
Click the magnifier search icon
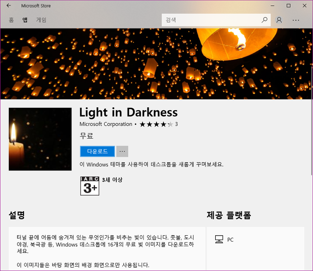click(x=265, y=20)
